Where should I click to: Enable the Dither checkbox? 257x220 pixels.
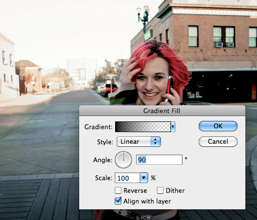click(160, 190)
